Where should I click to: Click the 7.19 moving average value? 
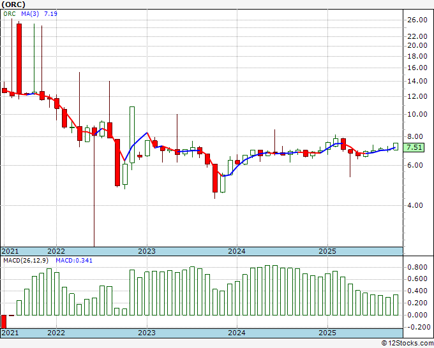[x=50, y=13]
